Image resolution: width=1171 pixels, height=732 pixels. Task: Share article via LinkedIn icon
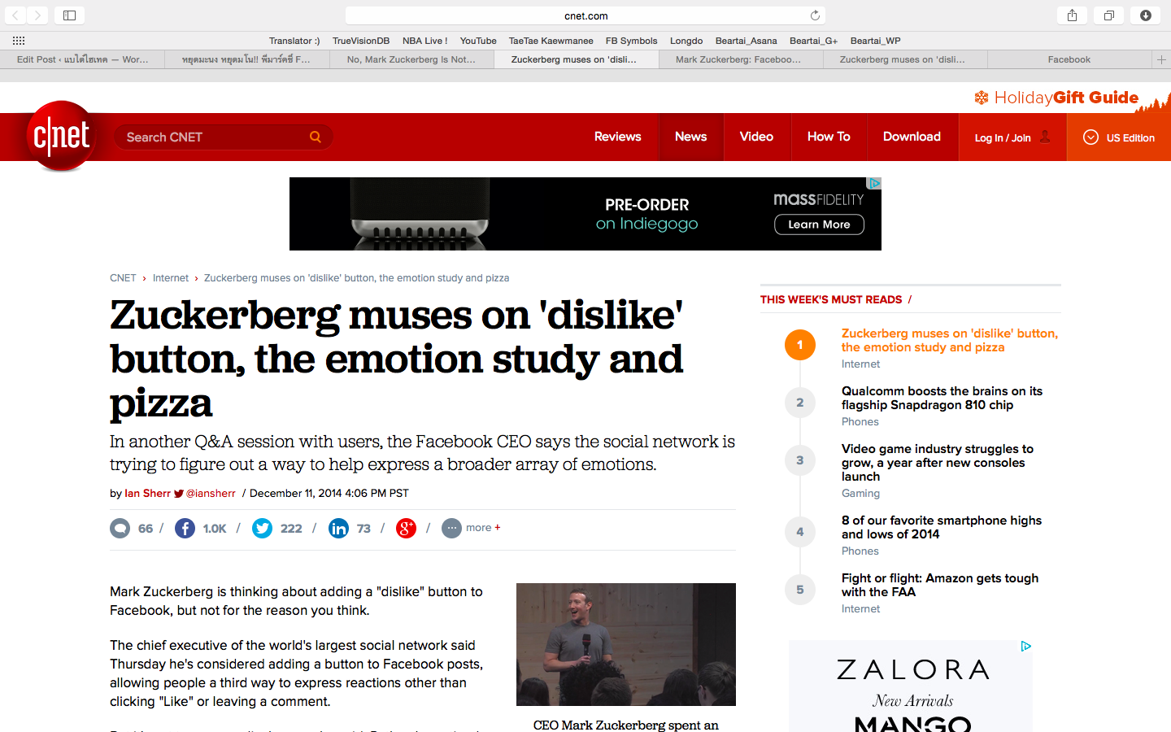[339, 529]
